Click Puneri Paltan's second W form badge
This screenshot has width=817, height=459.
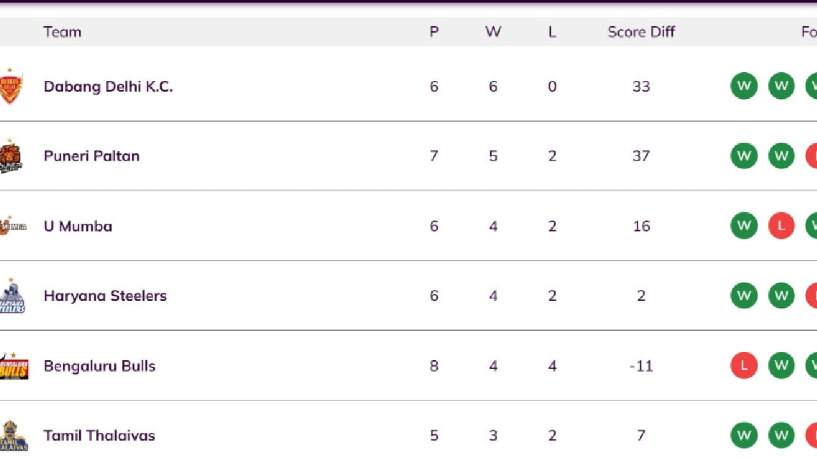coord(781,156)
